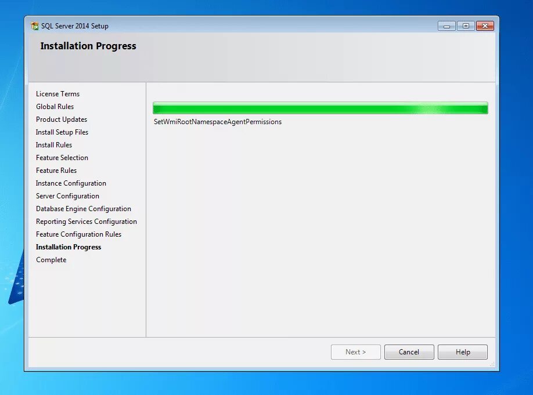The width and height of the screenshot is (533, 395).
Task: Select bold Installation Progress sidebar step
Action: pos(69,247)
